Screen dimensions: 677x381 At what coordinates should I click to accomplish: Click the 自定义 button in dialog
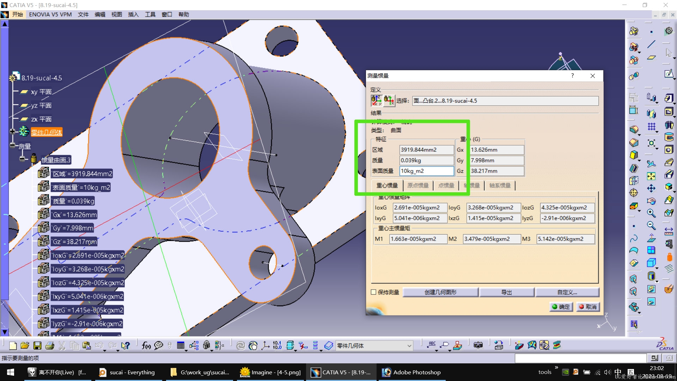(568, 292)
